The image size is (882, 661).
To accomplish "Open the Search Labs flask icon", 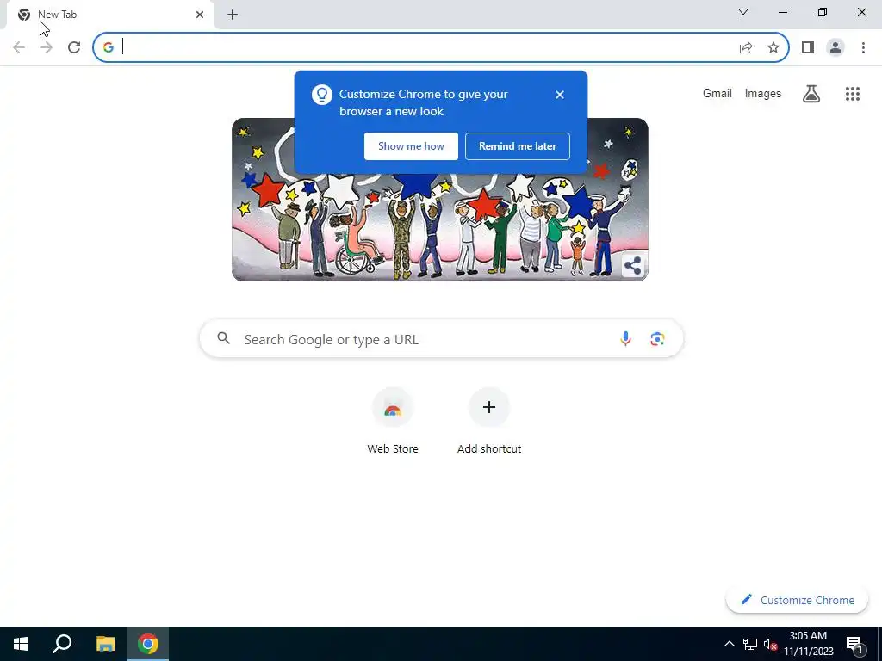I will 811,94.
